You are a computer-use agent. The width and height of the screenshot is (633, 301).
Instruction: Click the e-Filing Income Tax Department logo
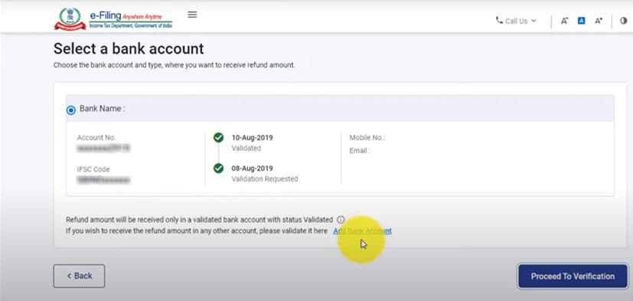coord(113,19)
